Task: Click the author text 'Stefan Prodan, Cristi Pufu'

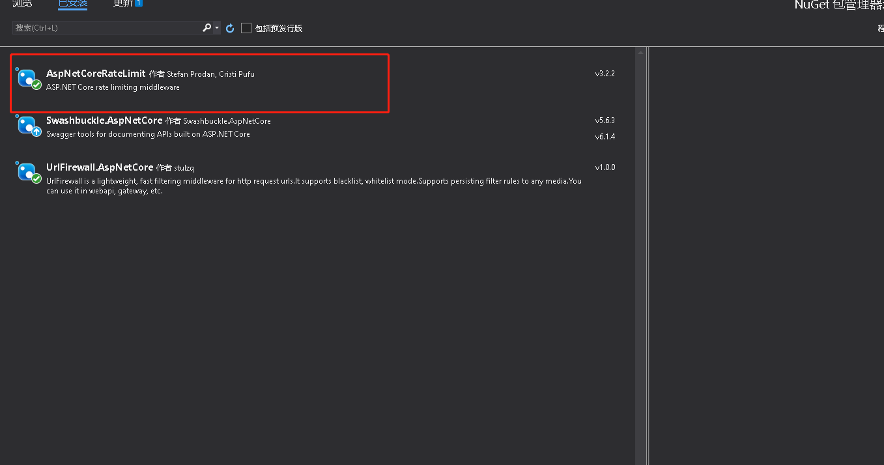Action: click(210, 74)
